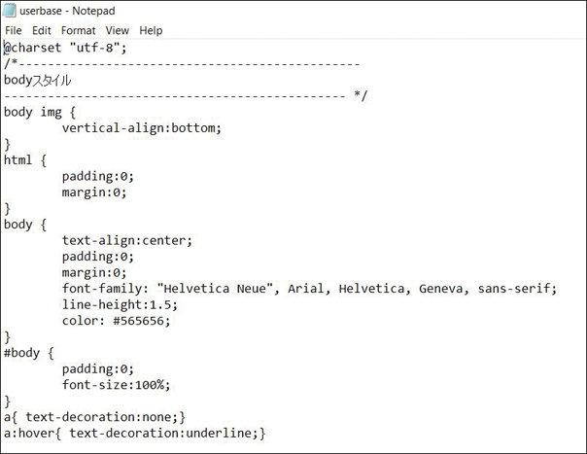The width and height of the screenshot is (587, 454).
Task: Place cursor after html { selector
Action: (x=48, y=160)
